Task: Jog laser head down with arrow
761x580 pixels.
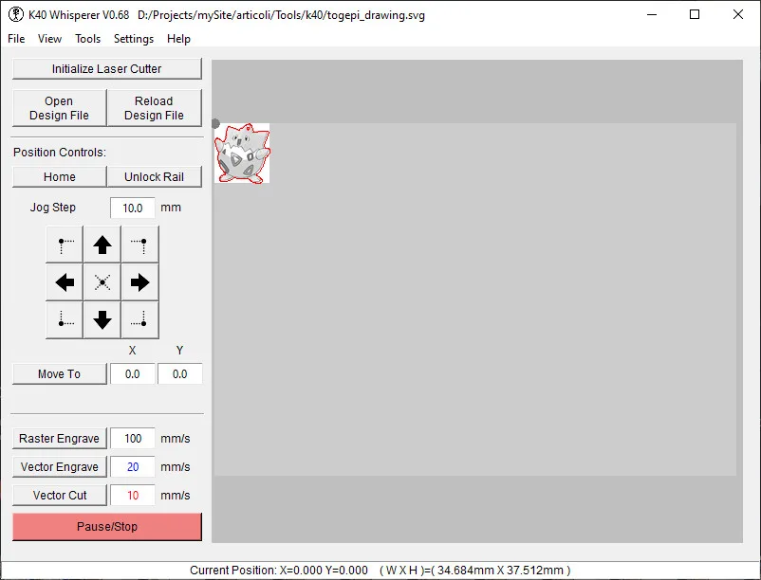Action: [x=102, y=320]
